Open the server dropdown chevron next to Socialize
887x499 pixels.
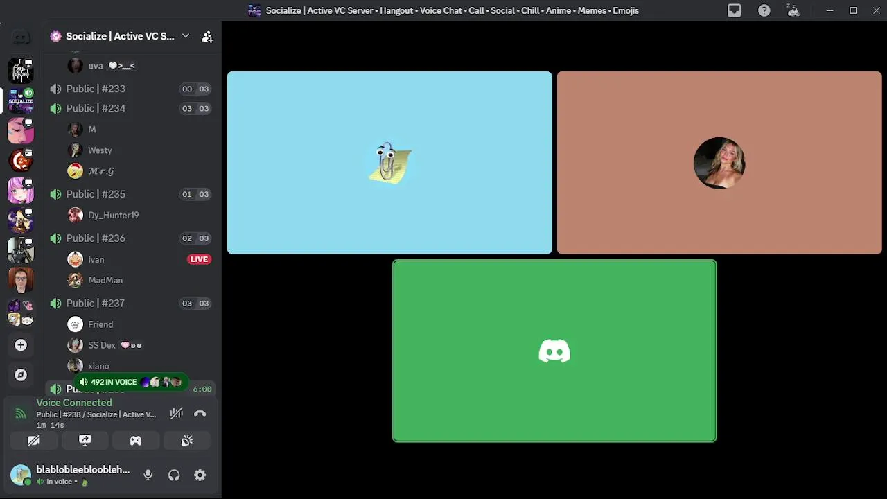(x=185, y=36)
